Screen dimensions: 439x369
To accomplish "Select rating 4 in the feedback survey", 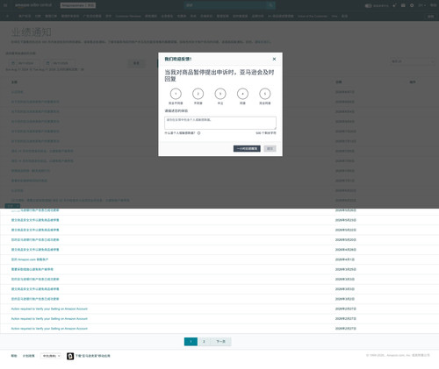I will (x=242, y=94).
